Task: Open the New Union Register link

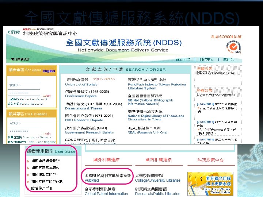Action: click(31, 142)
